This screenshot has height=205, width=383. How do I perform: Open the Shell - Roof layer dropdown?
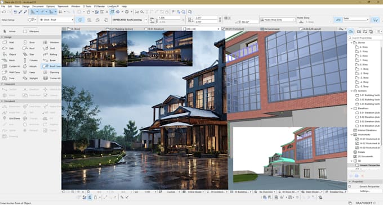tap(56, 20)
